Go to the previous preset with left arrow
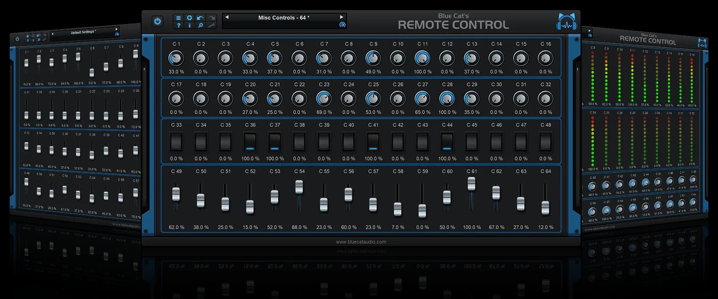Viewport: 718px width, 299px height. (227, 17)
